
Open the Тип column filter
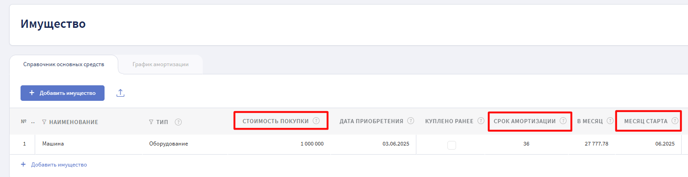coord(151,122)
